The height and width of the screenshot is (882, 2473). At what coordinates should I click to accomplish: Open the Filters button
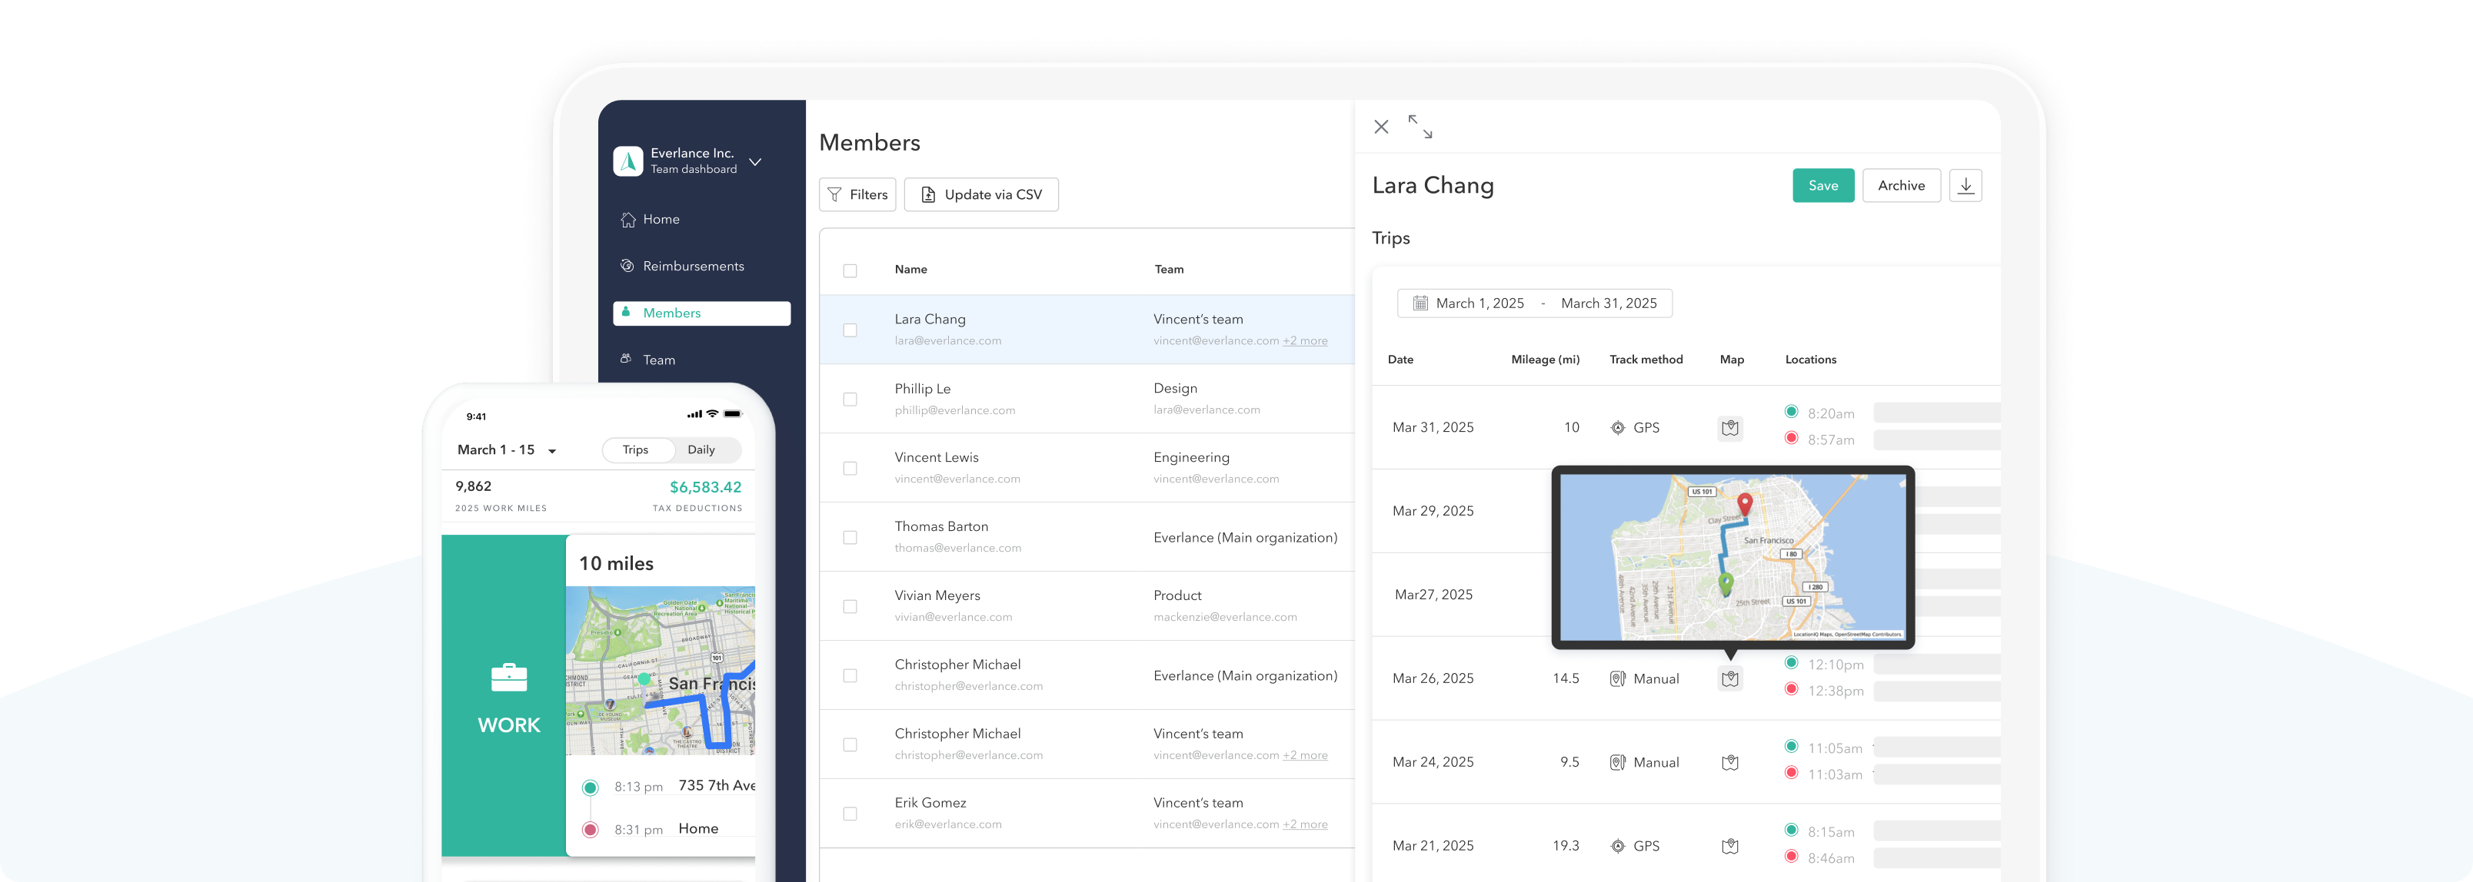click(x=857, y=194)
